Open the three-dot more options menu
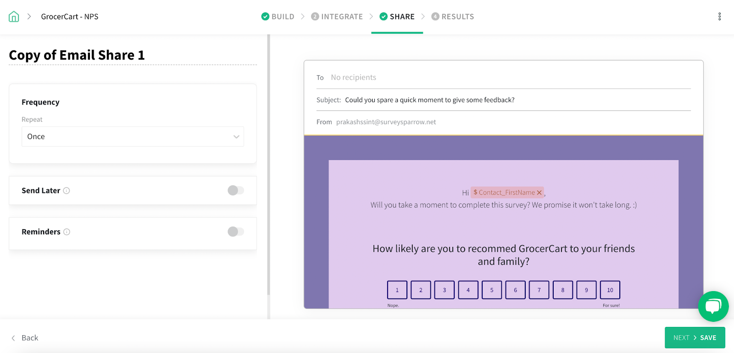 (x=719, y=17)
